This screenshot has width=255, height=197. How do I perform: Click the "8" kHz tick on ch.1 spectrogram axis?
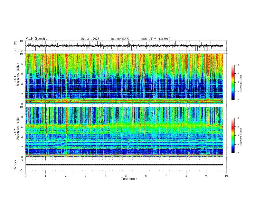pos(22,64)
